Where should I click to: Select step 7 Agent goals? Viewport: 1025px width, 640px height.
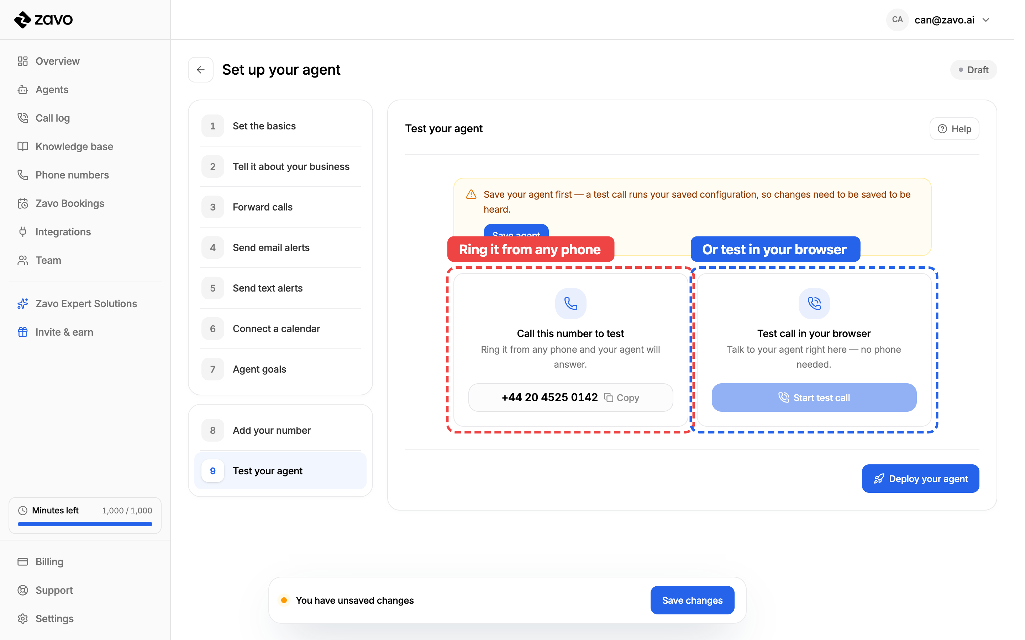point(280,369)
